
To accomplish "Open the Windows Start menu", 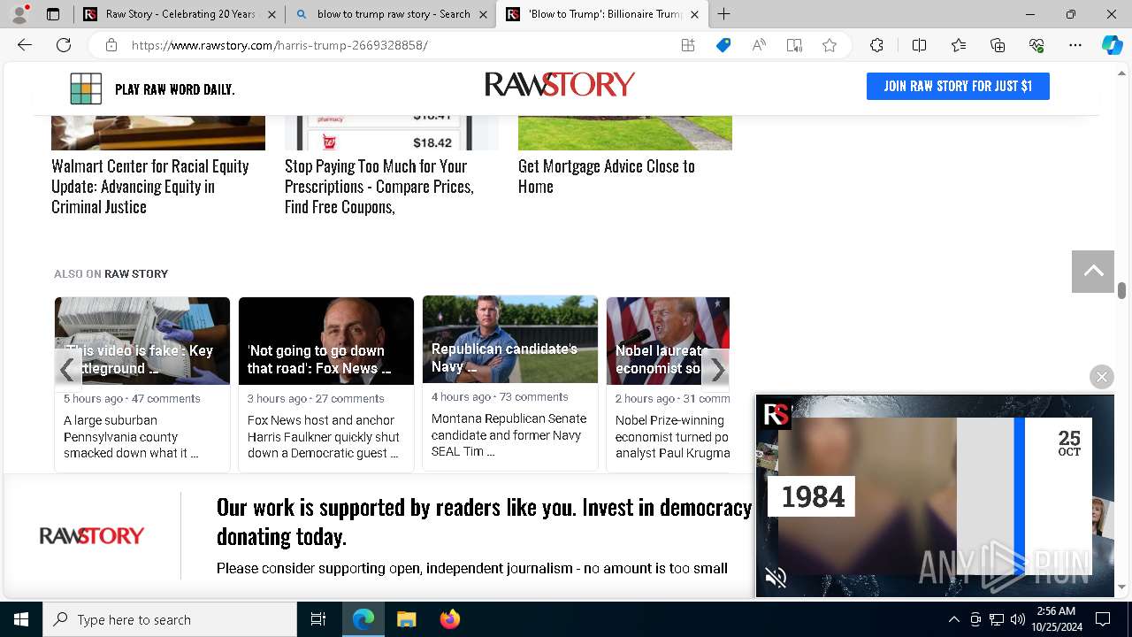I will point(21,619).
